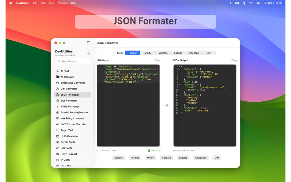Click the UUID Generator icon

(58, 136)
